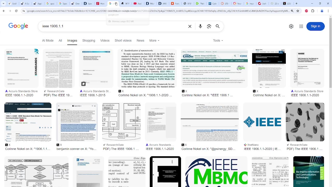Open IEEE Xplore 1906.1.1-2020 page thumbnail
This screenshot has width=332, height=187.
click(x=28, y=122)
